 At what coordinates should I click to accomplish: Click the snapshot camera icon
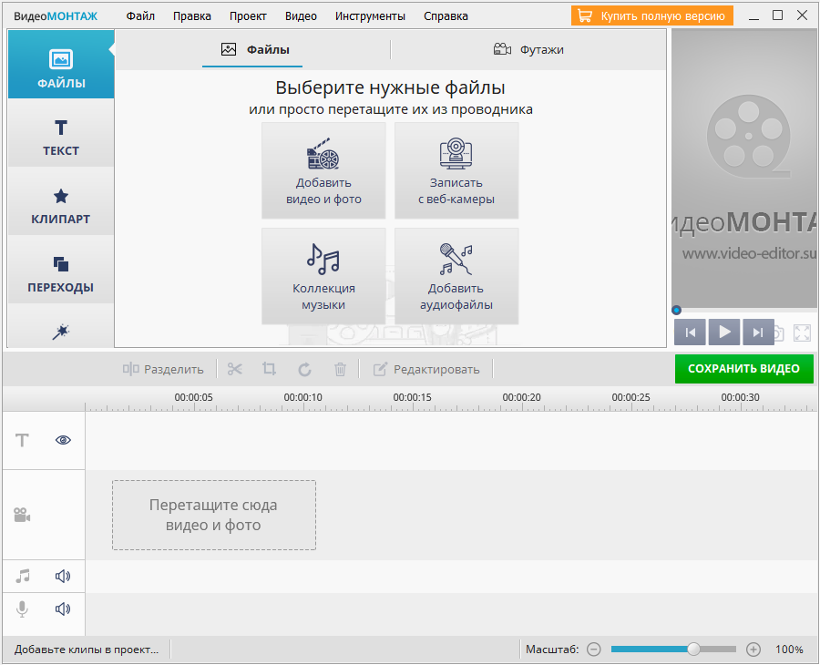(779, 333)
